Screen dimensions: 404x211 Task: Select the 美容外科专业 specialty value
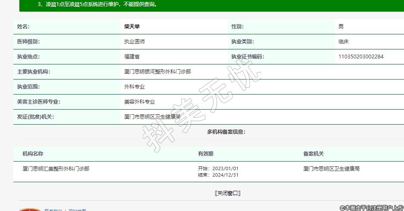click(140, 102)
